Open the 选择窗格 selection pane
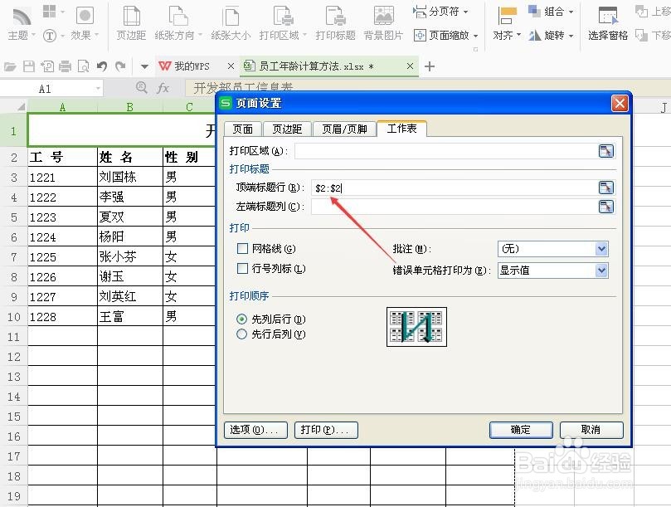This screenshot has height=507, width=671. [x=606, y=21]
